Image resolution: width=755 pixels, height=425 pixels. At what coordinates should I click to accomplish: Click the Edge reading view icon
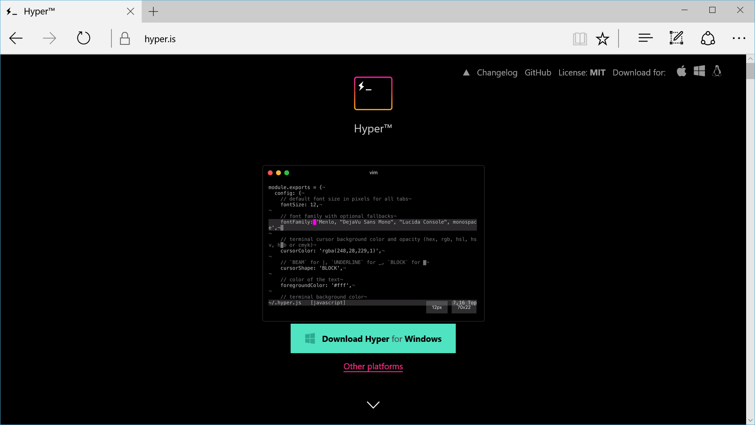(580, 38)
